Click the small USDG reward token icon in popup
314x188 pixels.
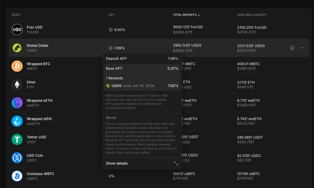point(108,86)
